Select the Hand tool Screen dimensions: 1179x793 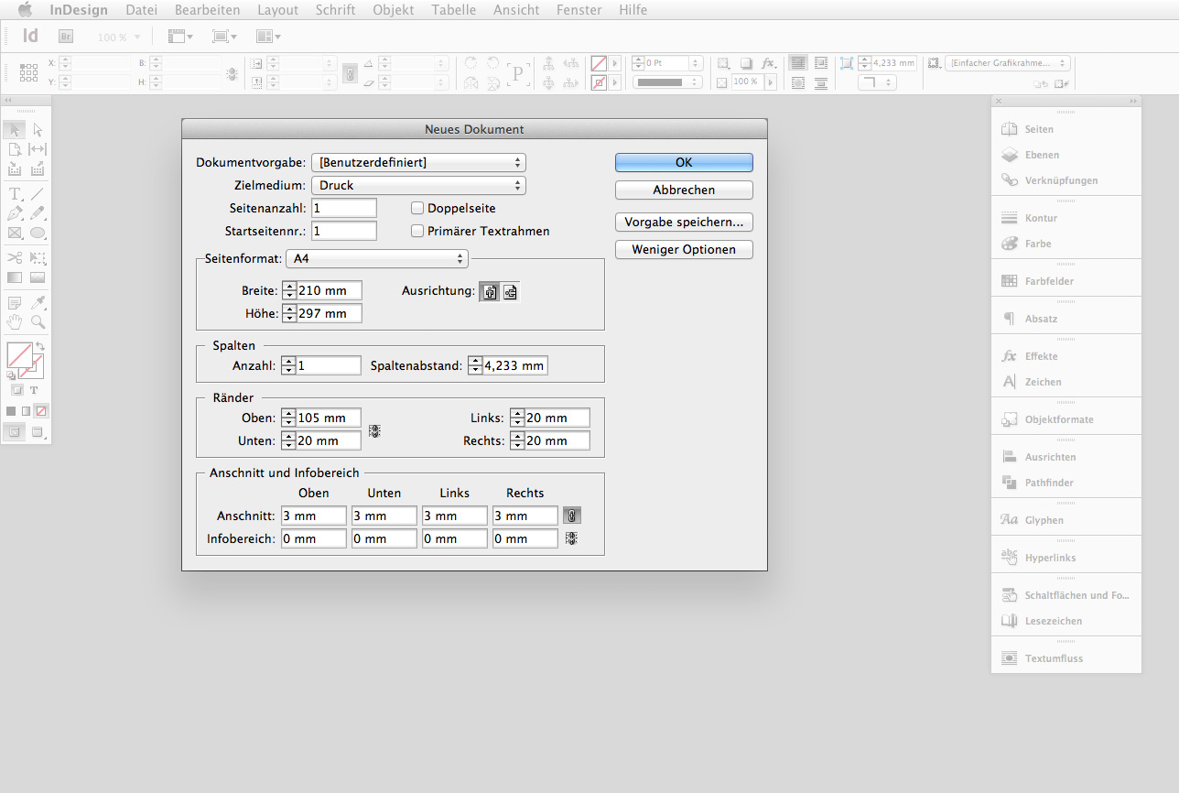[x=14, y=321]
